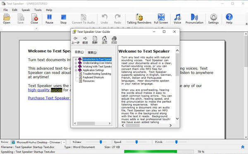
Task: Open Keyboard Shortcuts topic
Action: click(x=93, y=77)
